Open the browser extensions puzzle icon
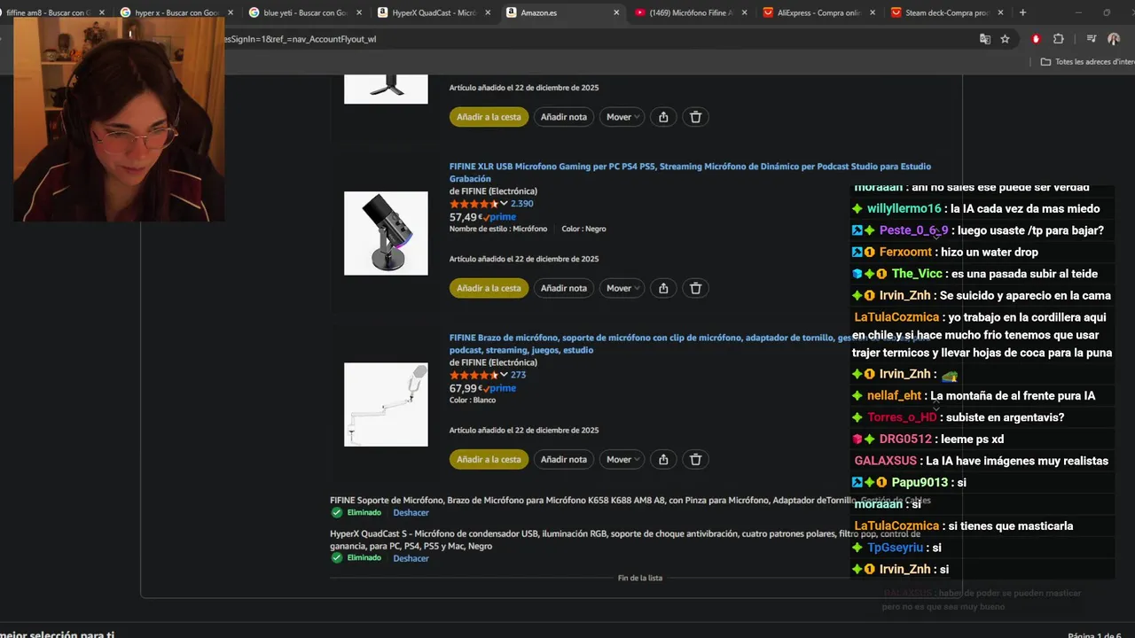Screen dimensions: 1135x638 click(x=1059, y=39)
